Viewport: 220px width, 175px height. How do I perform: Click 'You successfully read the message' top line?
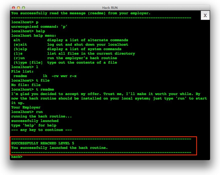tap(81, 13)
